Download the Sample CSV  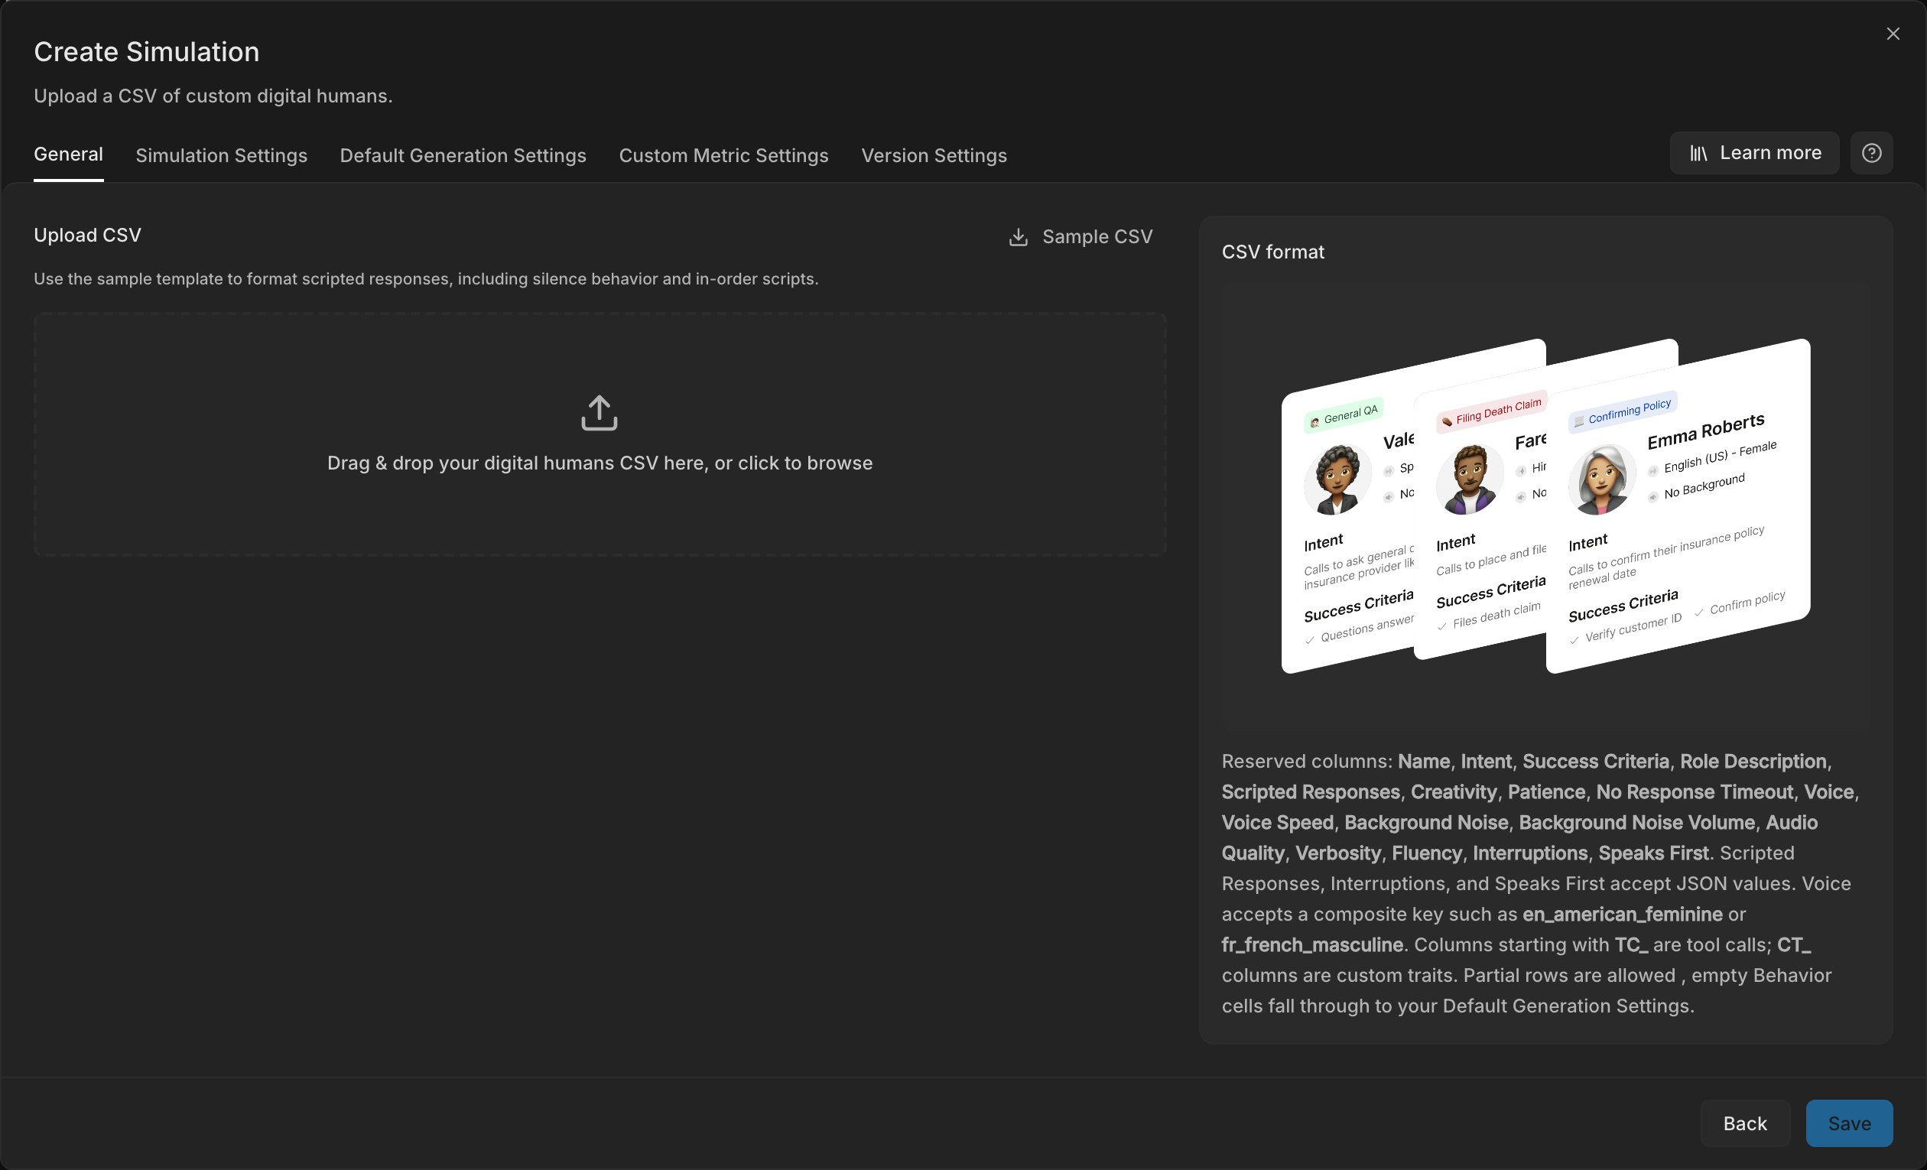click(x=1080, y=237)
